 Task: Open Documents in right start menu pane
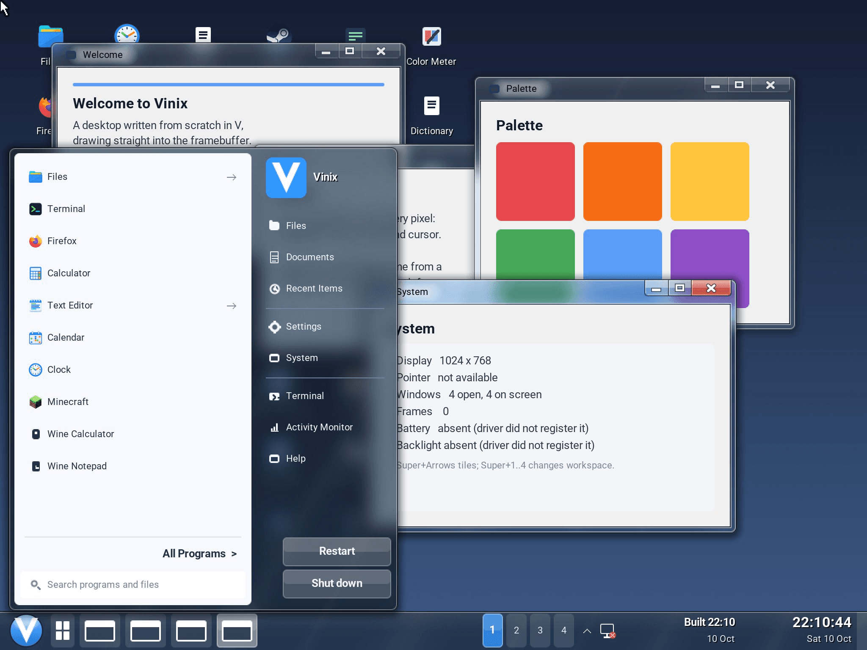[x=325, y=257]
